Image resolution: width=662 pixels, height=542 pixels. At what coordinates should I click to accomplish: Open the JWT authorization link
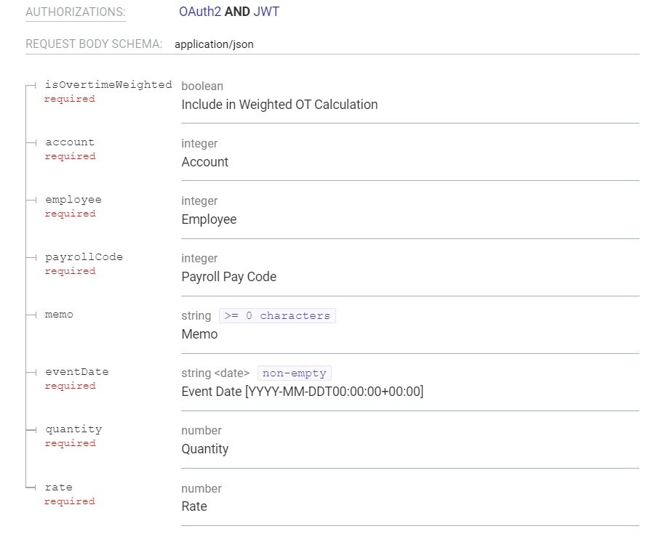266,12
